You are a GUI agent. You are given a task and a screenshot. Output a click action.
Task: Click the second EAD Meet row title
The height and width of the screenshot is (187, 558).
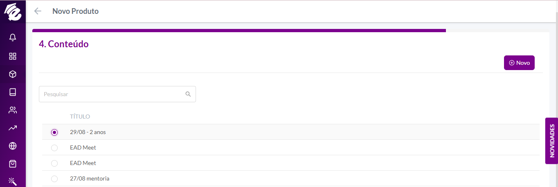click(83, 163)
